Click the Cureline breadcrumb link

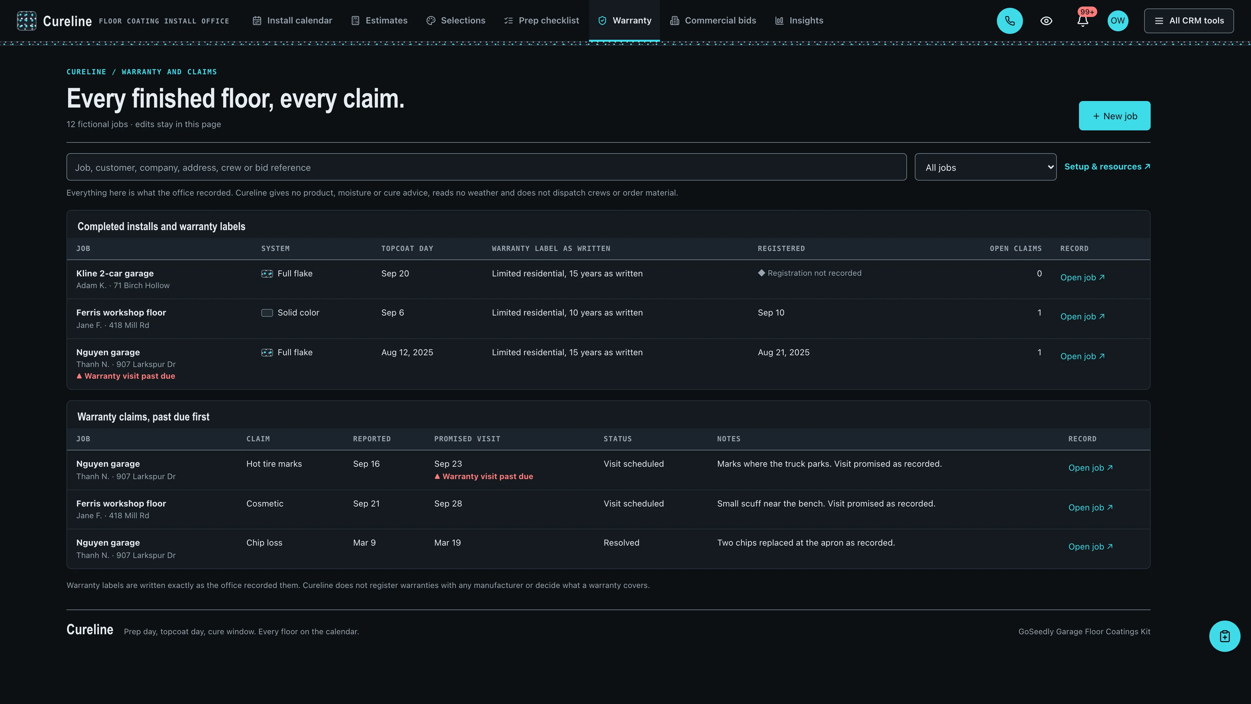[86, 72]
